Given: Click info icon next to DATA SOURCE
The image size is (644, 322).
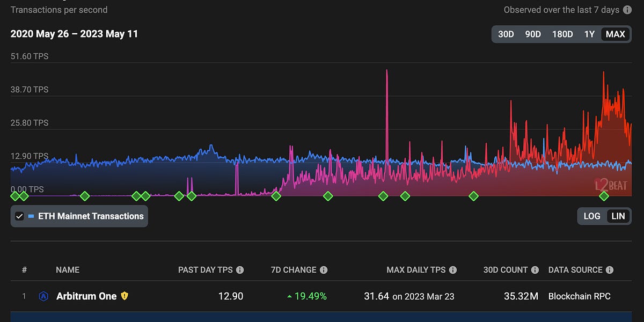Looking at the screenshot, I should [x=610, y=270].
